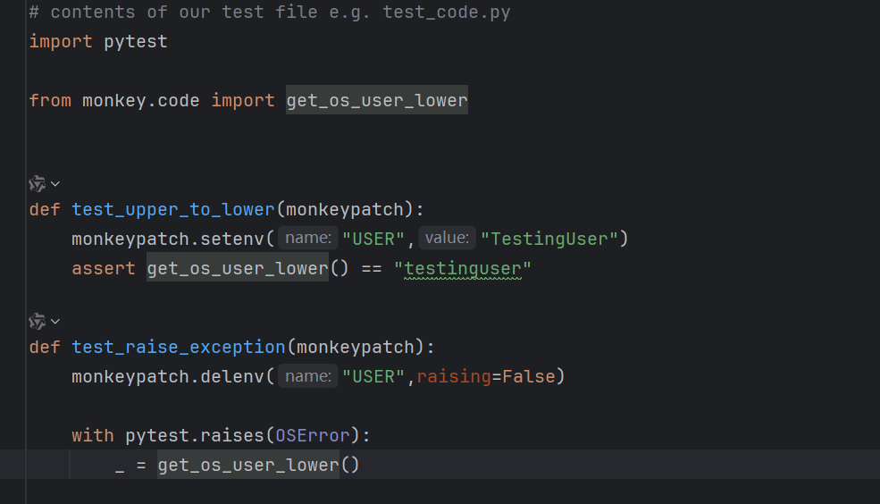Click the assert keyword
Viewport: 880px width, 504px height.
point(104,268)
